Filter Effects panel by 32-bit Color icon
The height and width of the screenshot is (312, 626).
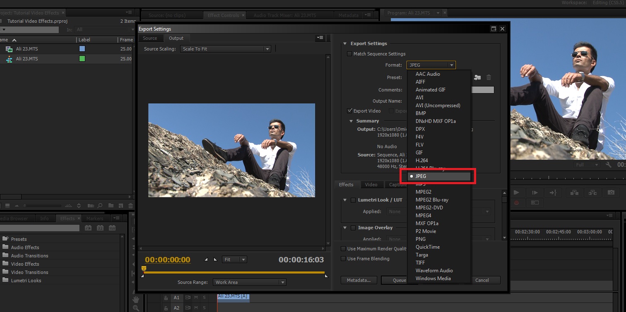click(100, 228)
